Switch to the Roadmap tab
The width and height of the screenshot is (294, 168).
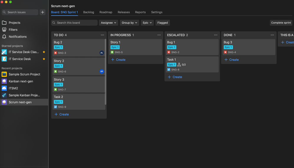(x=106, y=12)
